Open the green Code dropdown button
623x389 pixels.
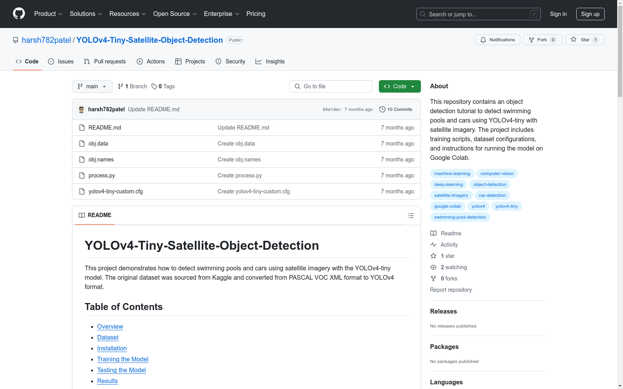point(399,86)
